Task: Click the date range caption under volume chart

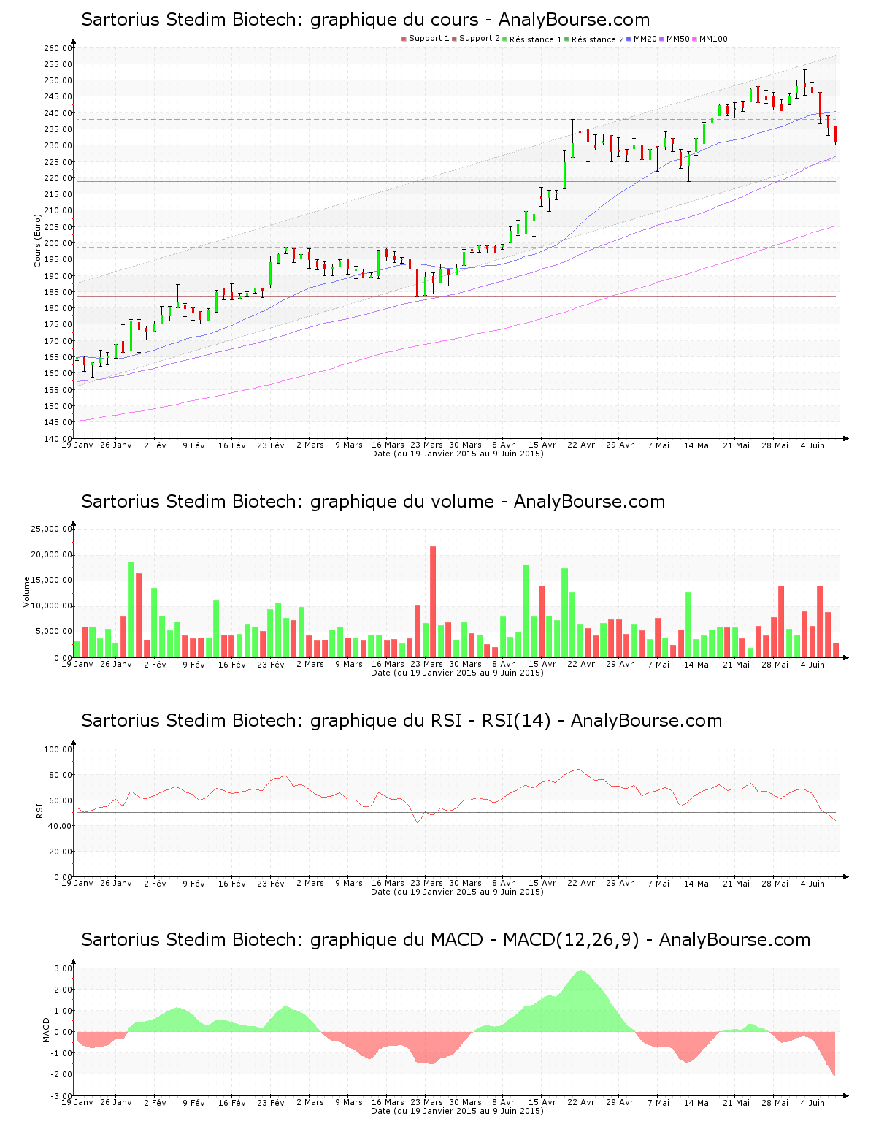Action: pyautogui.click(x=457, y=673)
